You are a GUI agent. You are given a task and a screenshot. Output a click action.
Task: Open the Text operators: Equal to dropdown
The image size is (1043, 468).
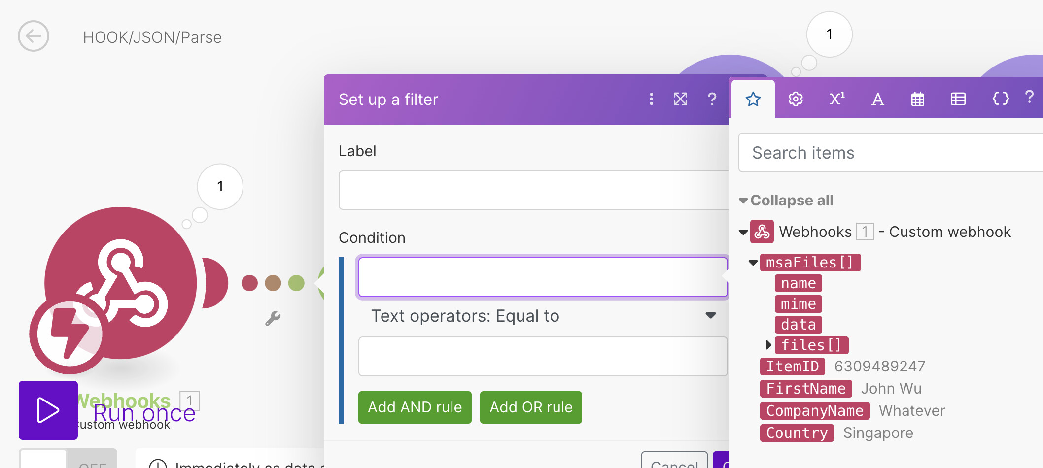pos(543,316)
